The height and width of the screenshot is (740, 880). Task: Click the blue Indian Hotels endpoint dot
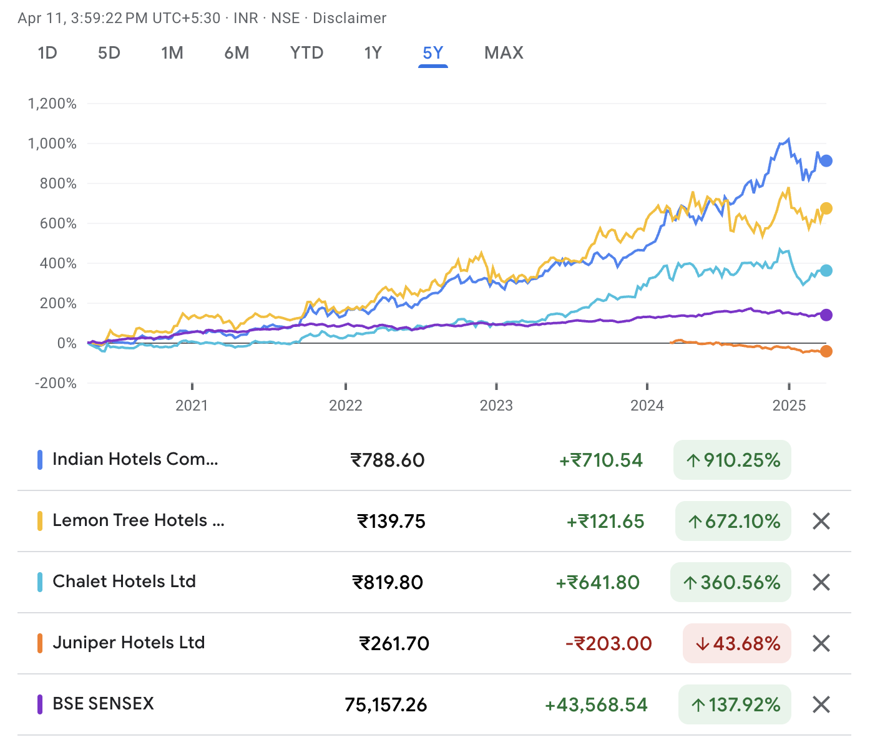click(x=826, y=161)
